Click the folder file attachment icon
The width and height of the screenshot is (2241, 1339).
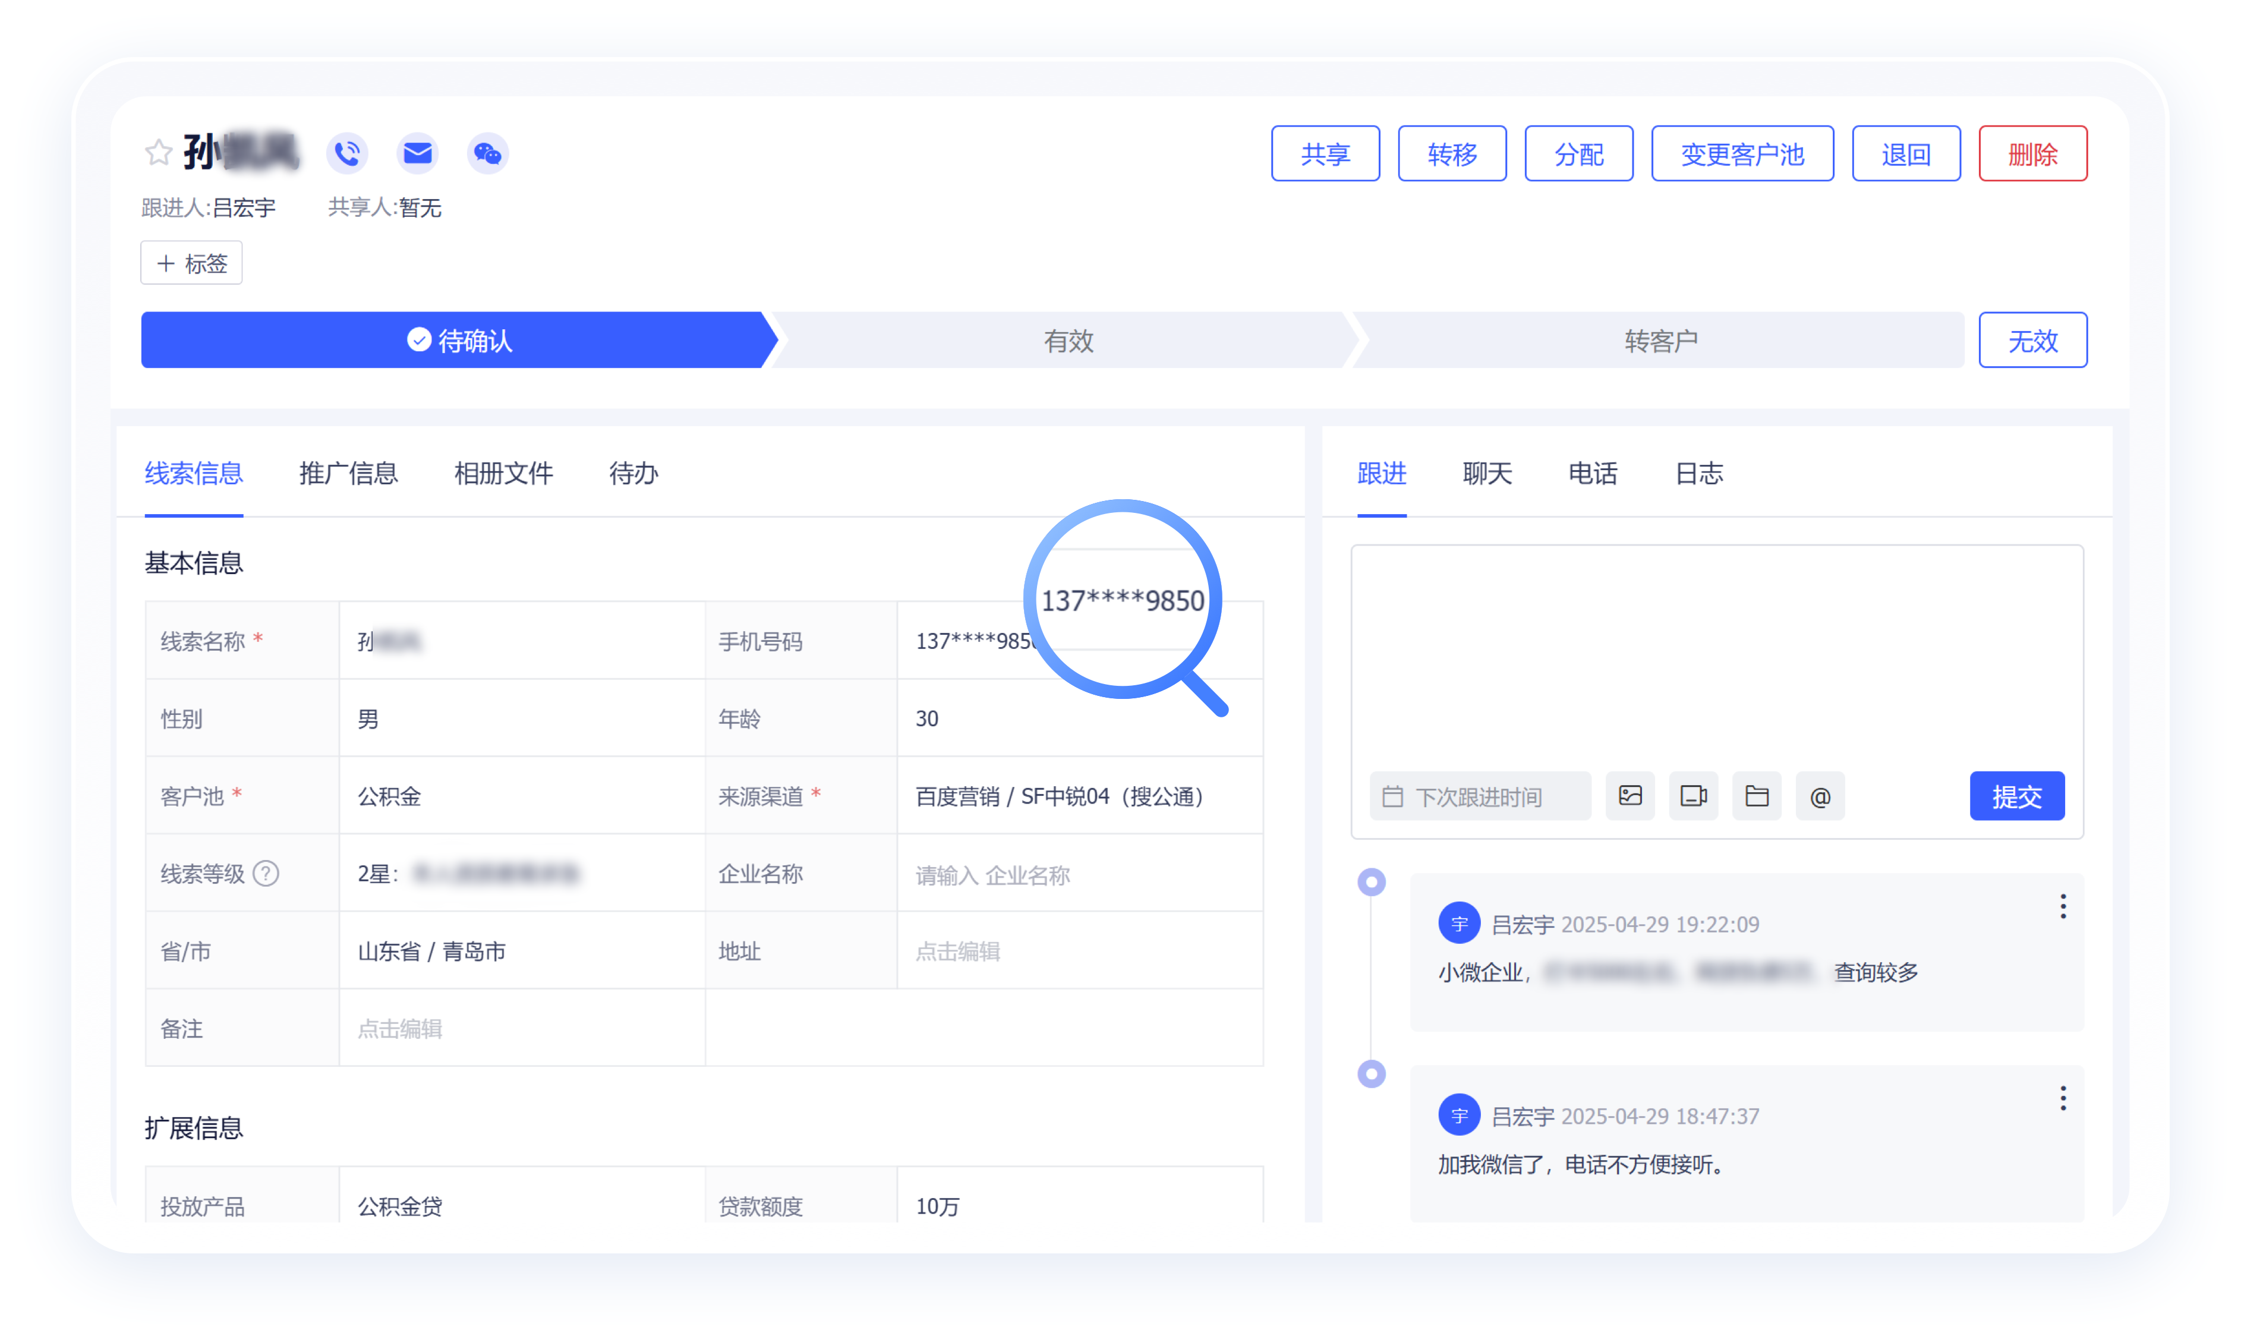pyautogui.click(x=1757, y=796)
